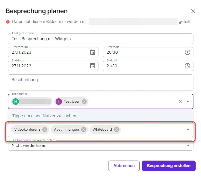Select the participant chip with B avatar
Viewport: 201px width, 177px height.
pos(32,102)
